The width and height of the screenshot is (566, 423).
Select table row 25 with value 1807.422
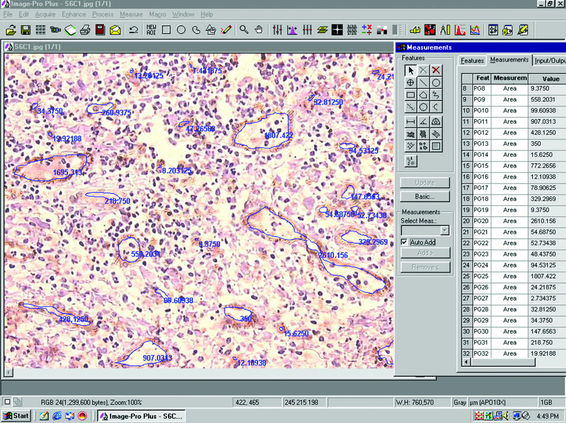(514, 276)
